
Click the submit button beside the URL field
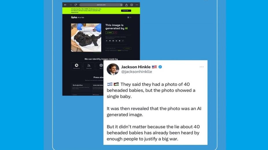(x=128, y=48)
